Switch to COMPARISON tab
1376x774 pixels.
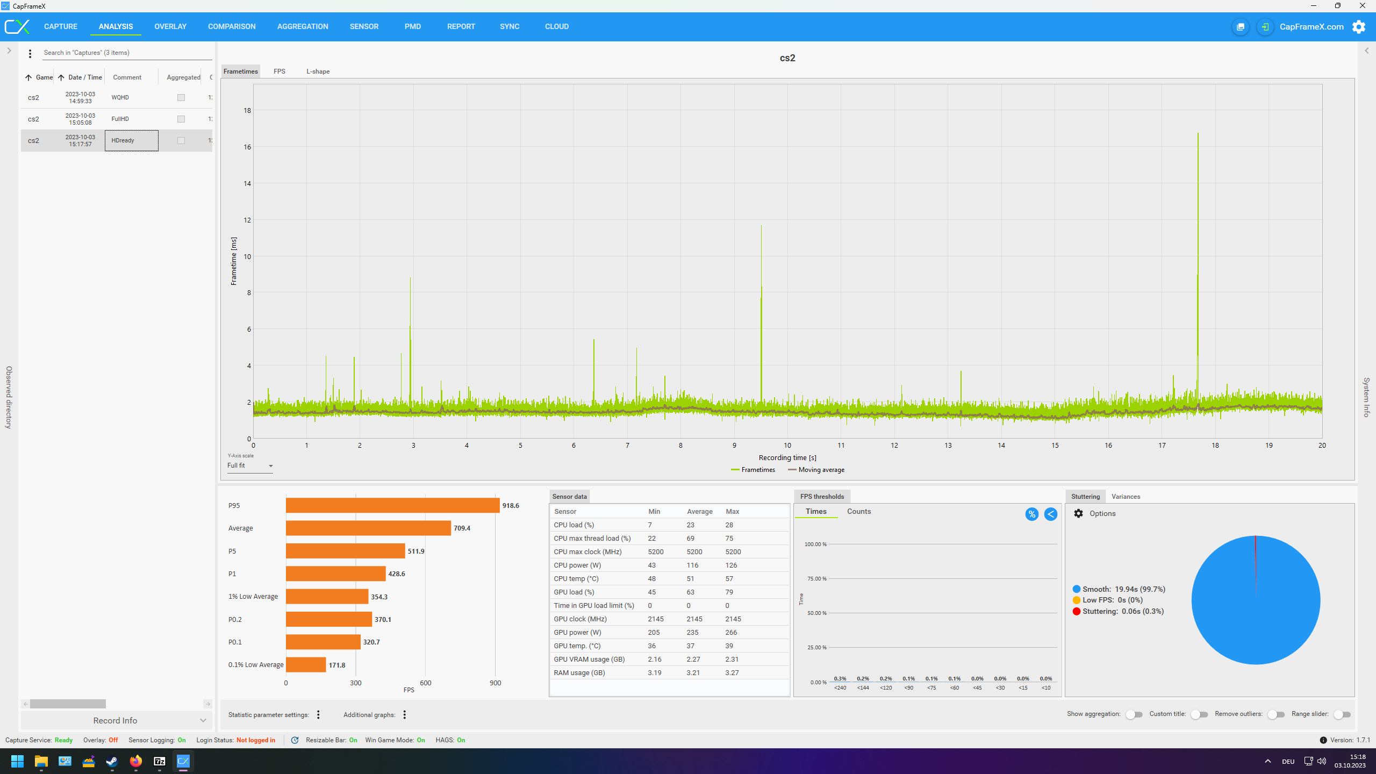(x=232, y=26)
